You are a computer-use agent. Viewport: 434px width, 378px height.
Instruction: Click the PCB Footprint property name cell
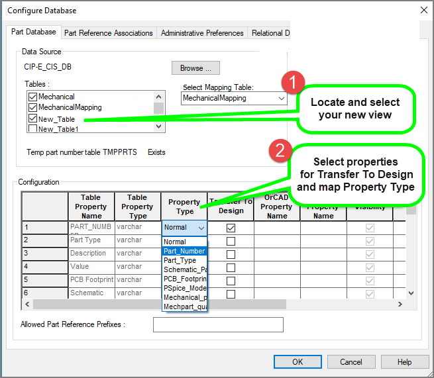(91, 281)
